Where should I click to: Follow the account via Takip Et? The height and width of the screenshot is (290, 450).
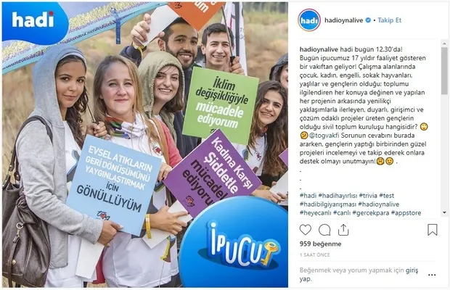390,20
